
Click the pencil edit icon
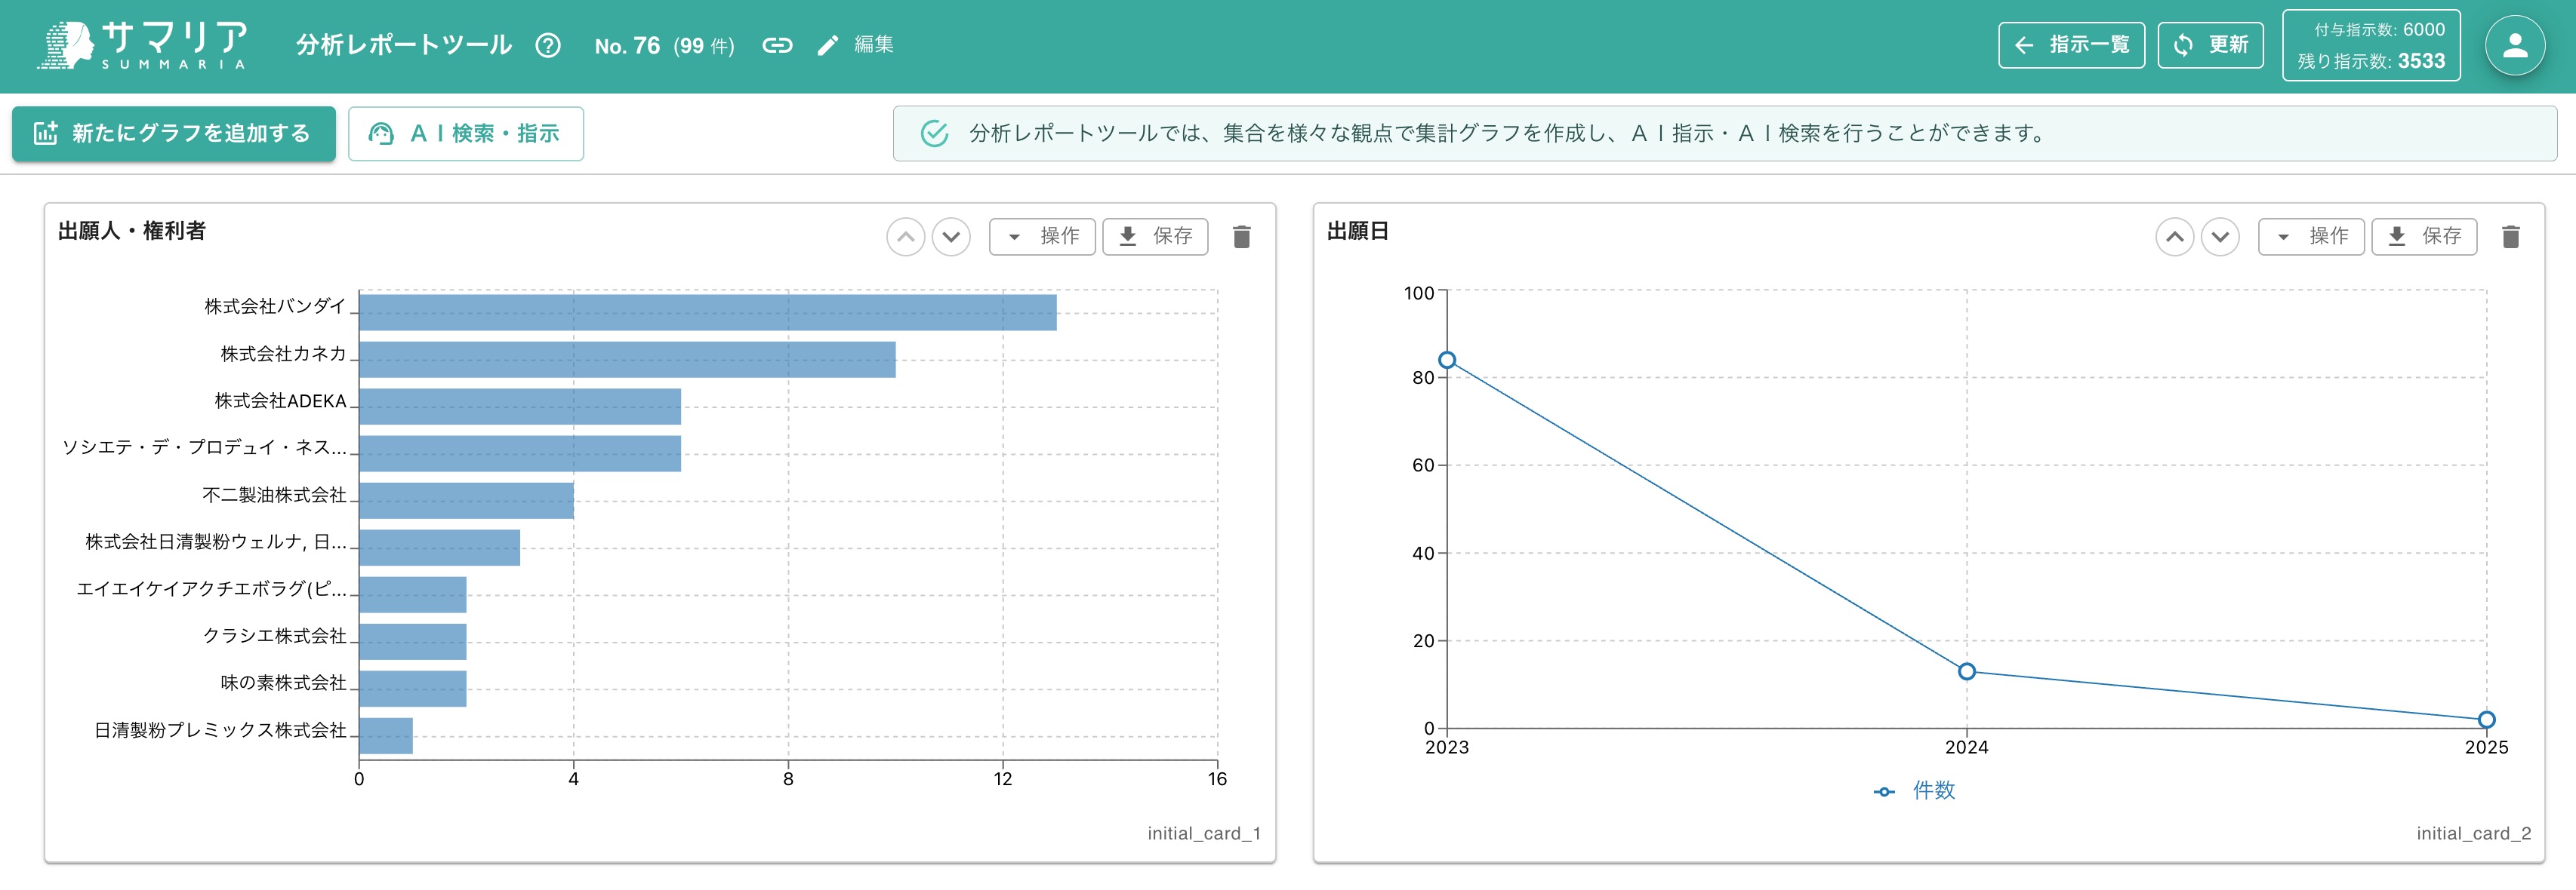(827, 45)
